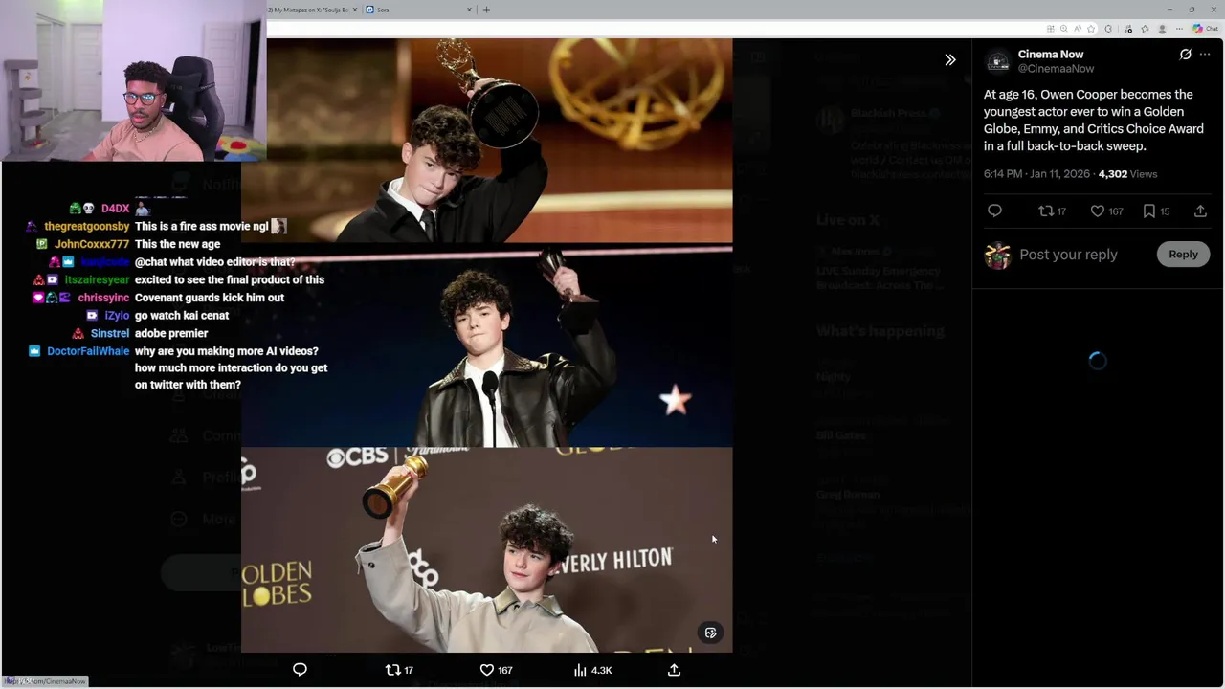Screen dimensions: 1225x689
Task: Click the edit image icon on the photo corner
Action: [710, 633]
